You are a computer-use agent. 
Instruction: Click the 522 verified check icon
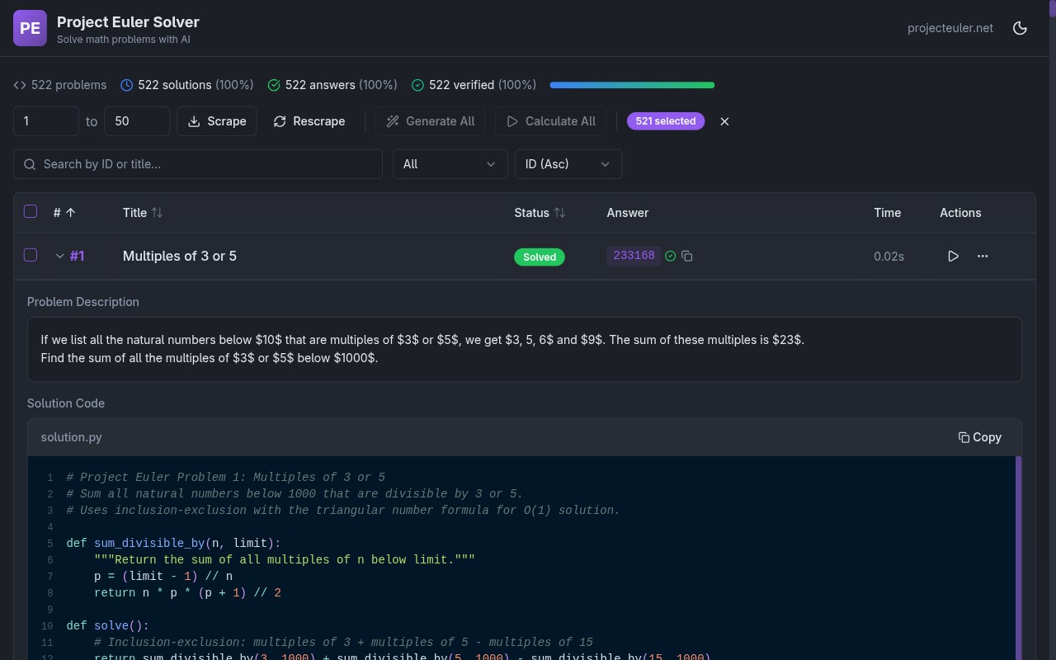(417, 85)
